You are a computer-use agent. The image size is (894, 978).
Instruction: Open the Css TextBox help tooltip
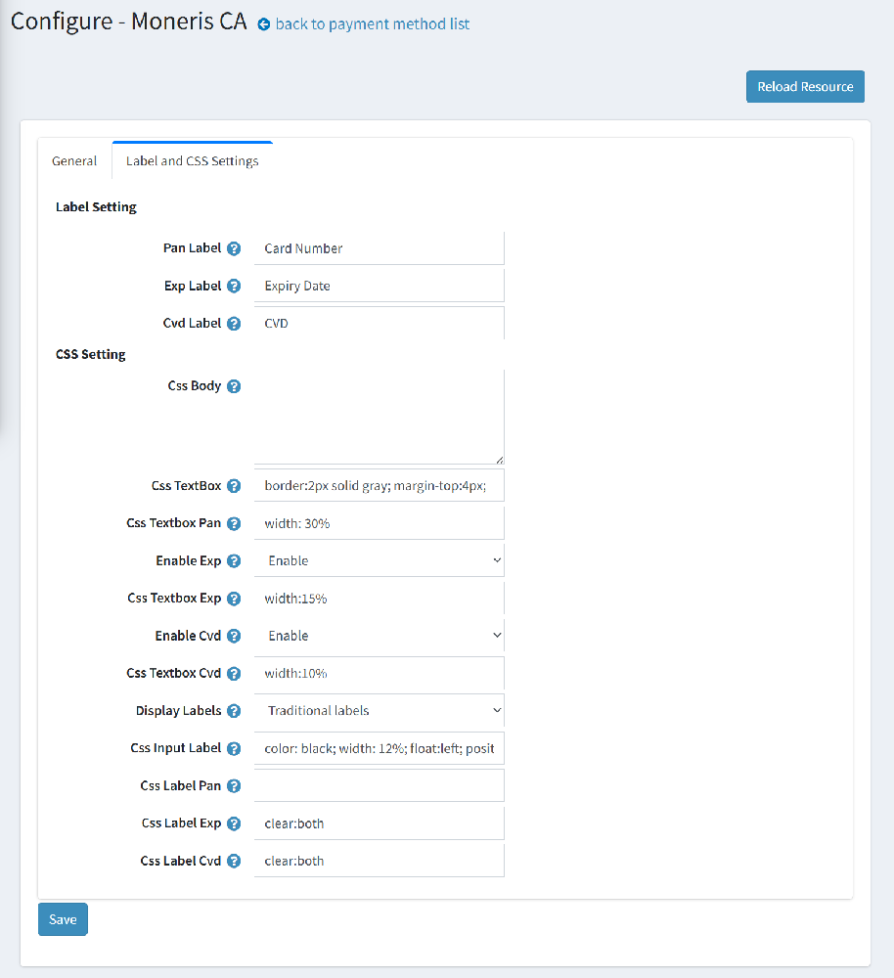pyautogui.click(x=234, y=484)
